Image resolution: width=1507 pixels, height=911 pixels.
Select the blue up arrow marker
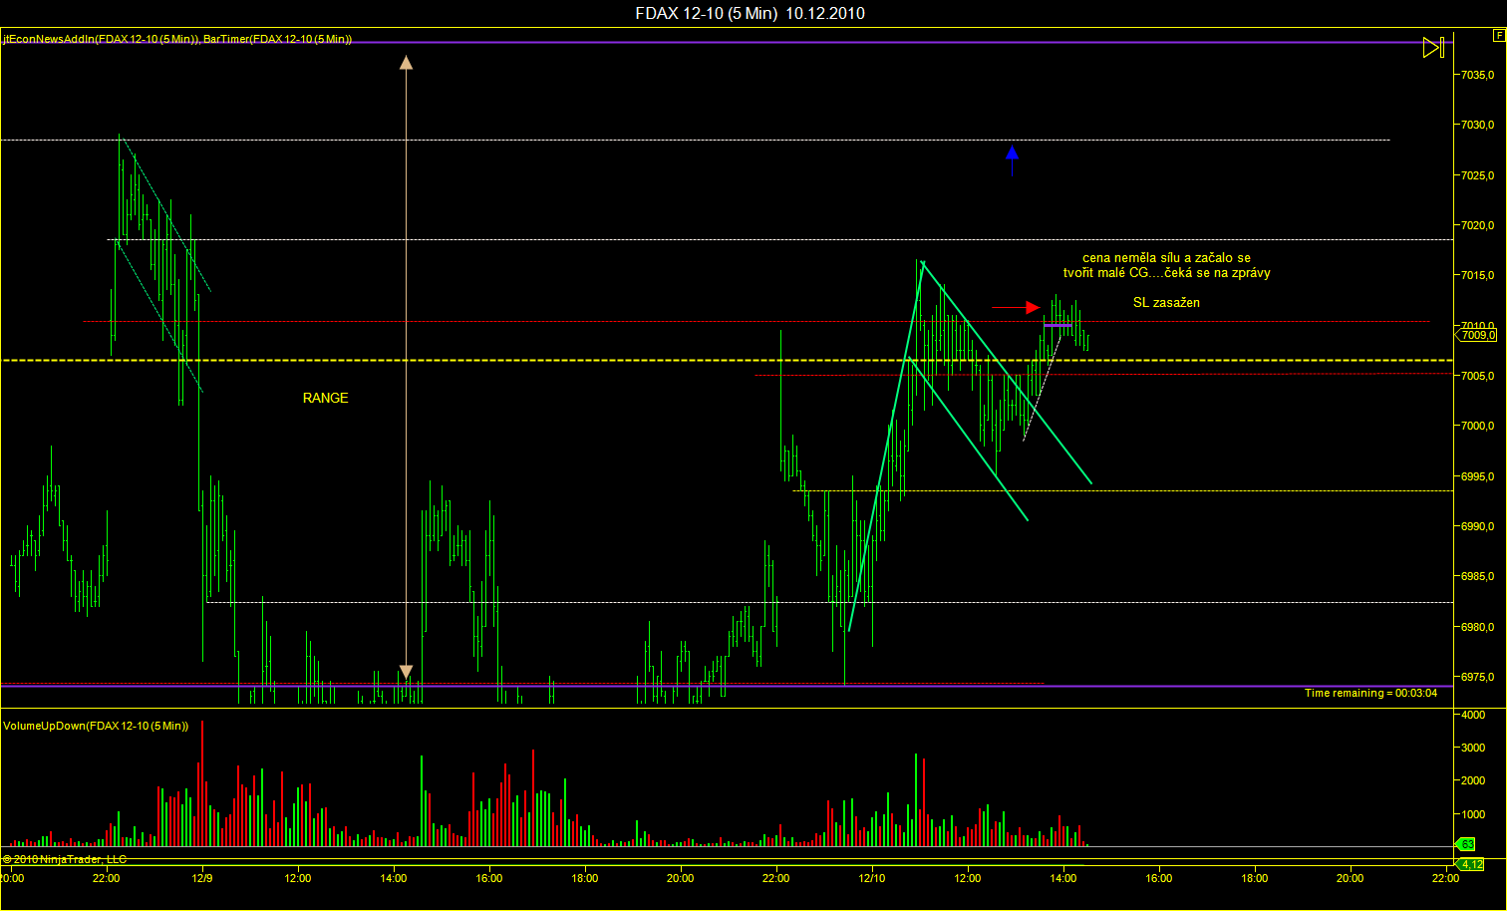1012,154
